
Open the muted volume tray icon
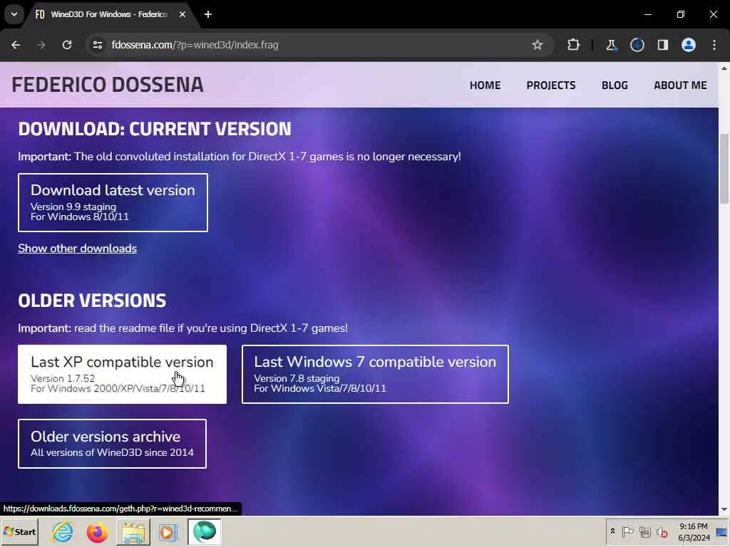[x=662, y=531]
